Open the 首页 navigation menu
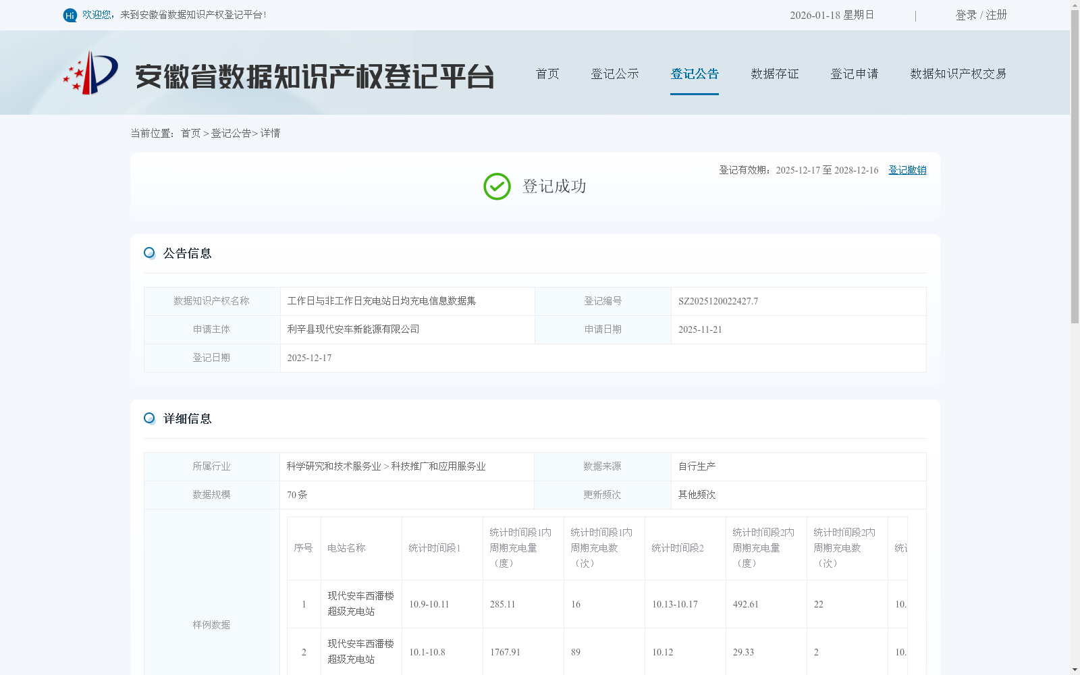This screenshot has width=1080, height=675. click(547, 74)
